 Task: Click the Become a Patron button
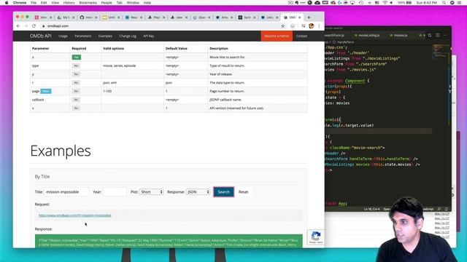click(277, 36)
